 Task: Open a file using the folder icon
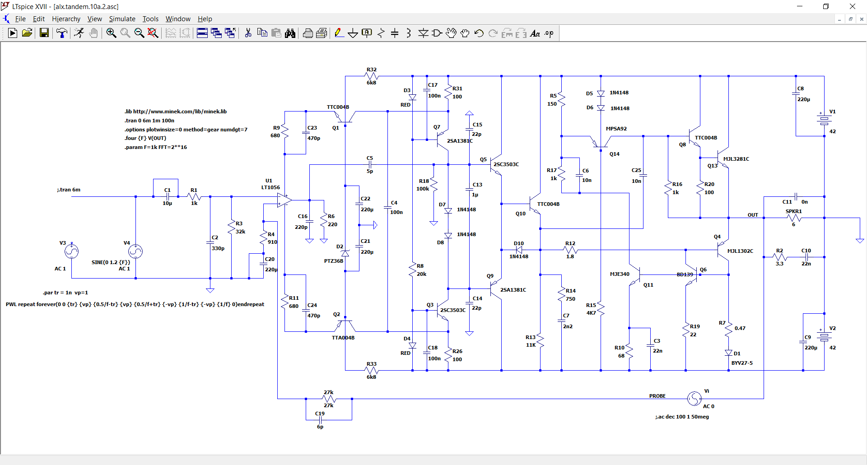pyautogui.click(x=27, y=33)
